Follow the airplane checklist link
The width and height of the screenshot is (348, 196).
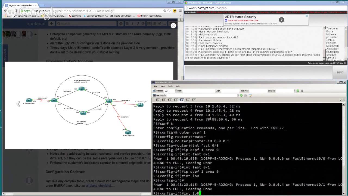(98, 186)
